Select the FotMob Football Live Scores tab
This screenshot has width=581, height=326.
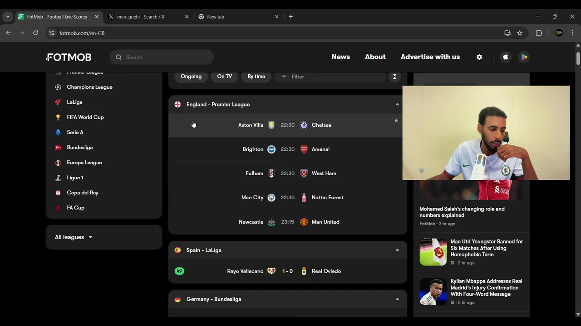(x=58, y=17)
